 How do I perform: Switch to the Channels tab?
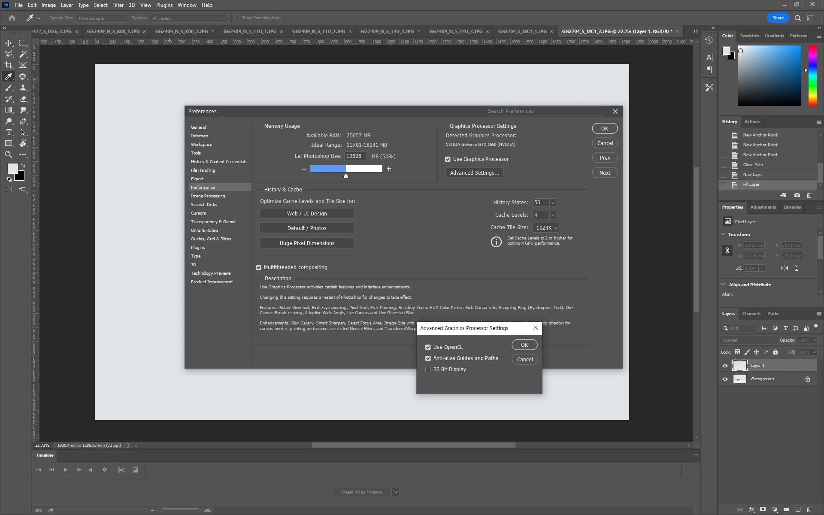pos(751,314)
